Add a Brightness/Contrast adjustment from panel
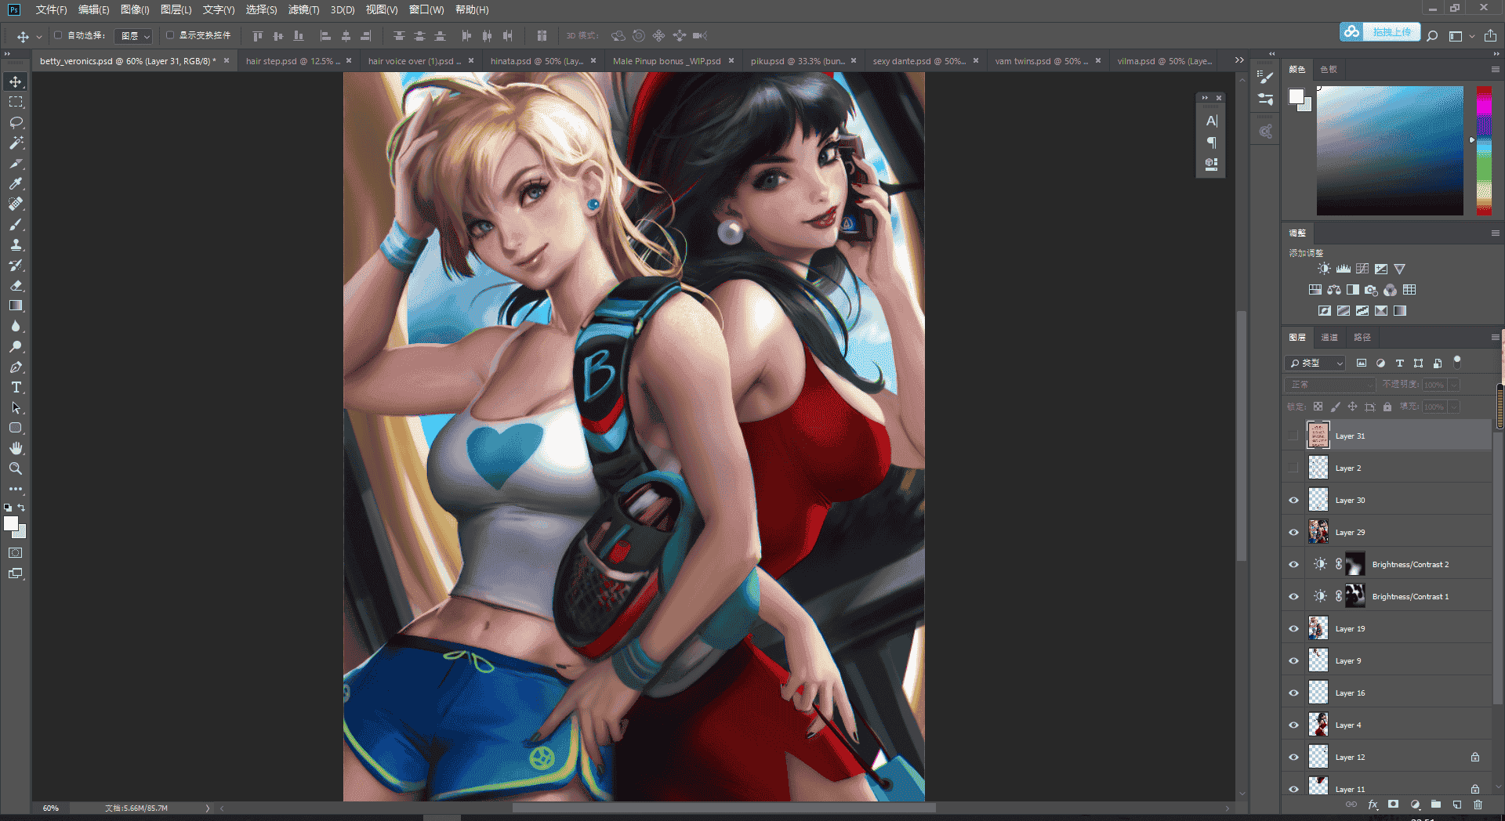The height and width of the screenshot is (821, 1505). (x=1324, y=269)
